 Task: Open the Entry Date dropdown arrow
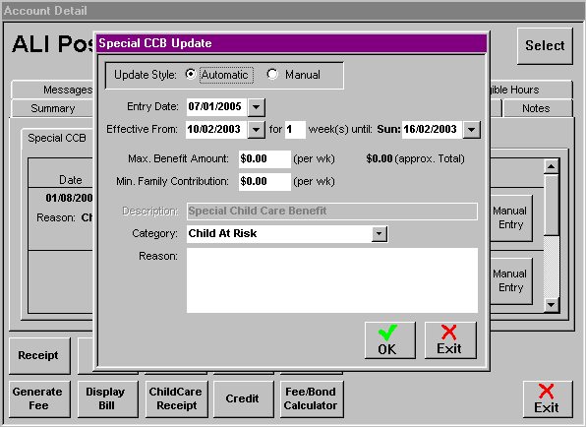pyautogui.click(x=257, y=107)
